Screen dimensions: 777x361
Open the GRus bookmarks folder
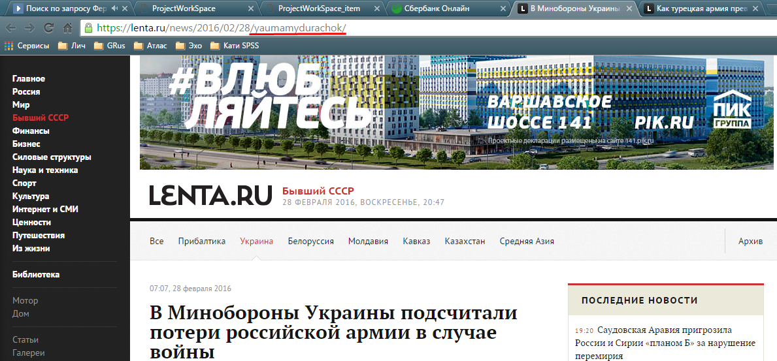[109, 46]
